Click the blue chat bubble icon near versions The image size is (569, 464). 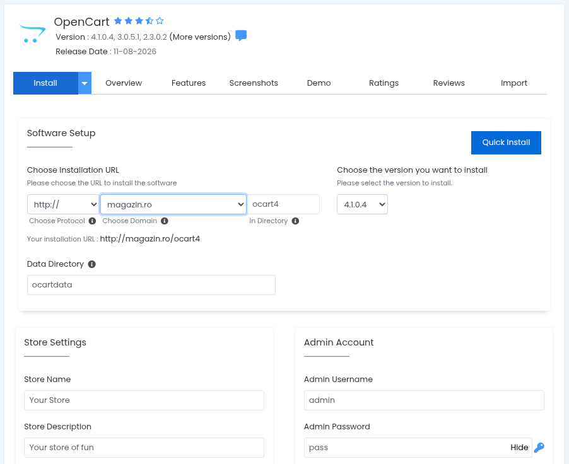pyautogui.click(x=241, y=35)
